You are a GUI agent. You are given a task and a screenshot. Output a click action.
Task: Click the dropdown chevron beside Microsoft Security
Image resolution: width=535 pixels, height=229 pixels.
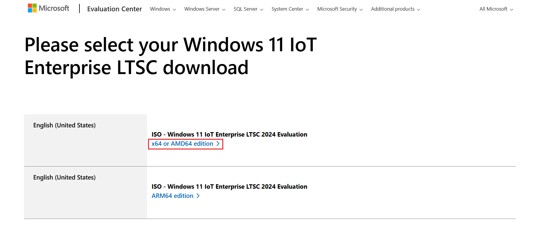(362, 9)
